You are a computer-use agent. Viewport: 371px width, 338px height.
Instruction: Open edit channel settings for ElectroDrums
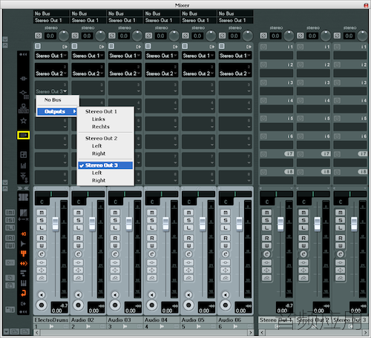click(x=42, y=254)
